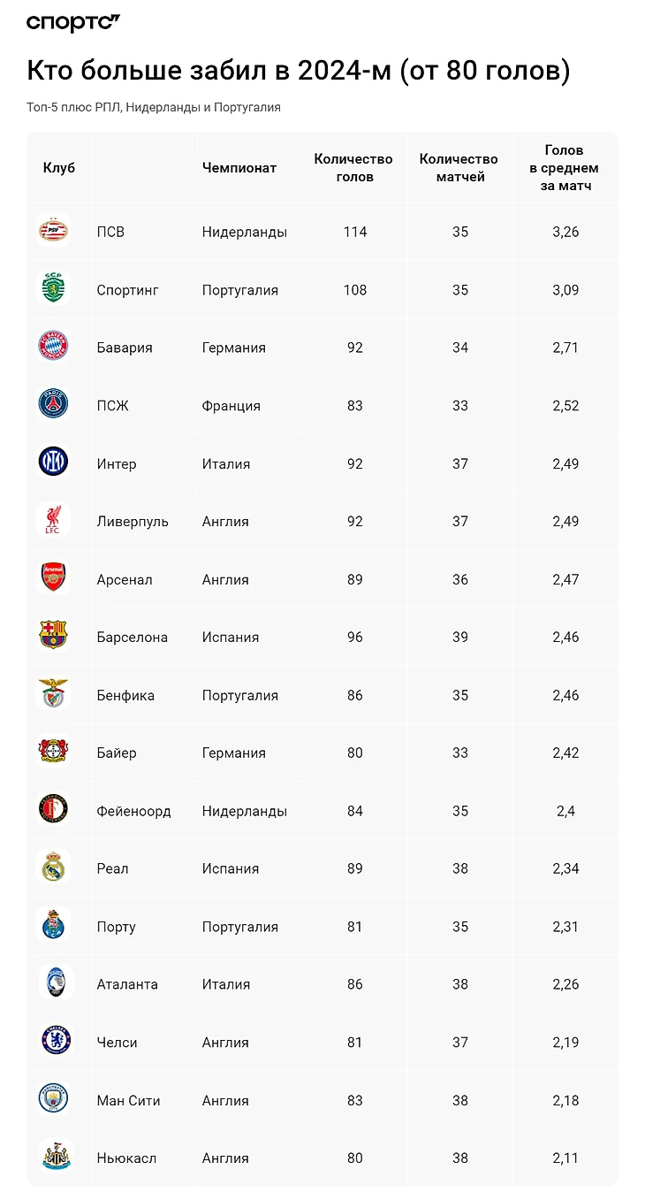Click the Аталанта club name

(x=127, y=984)
